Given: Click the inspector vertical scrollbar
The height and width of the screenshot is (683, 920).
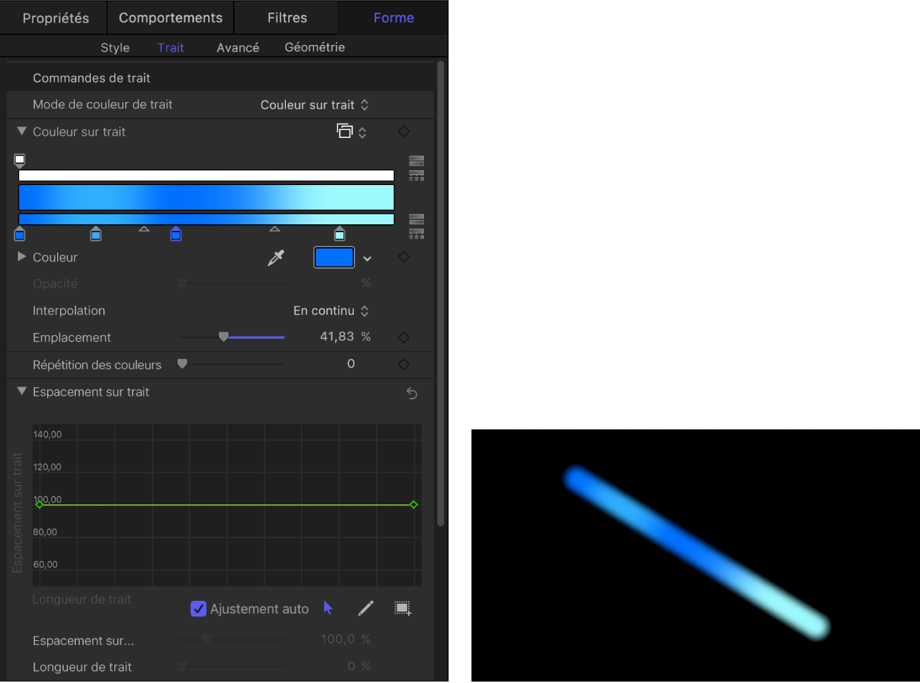Looking at the screenshot, I should point(441,293).
